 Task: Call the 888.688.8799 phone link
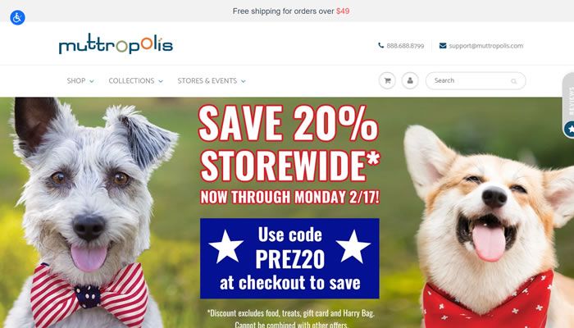(405, 46)
